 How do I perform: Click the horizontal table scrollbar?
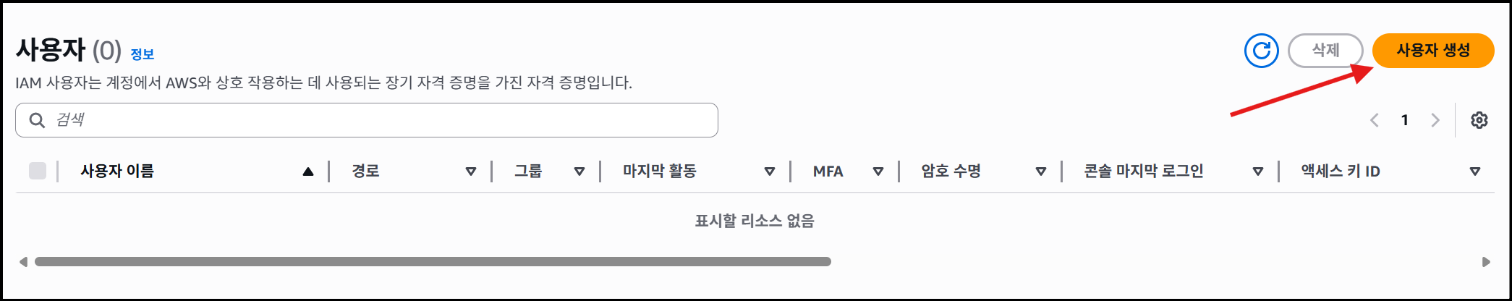point(433,261)
